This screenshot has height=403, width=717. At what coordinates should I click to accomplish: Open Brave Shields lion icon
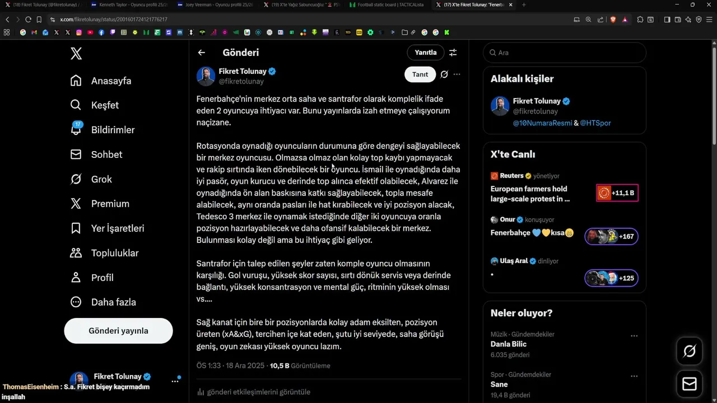pyautogui.click(x=613, y=19)
